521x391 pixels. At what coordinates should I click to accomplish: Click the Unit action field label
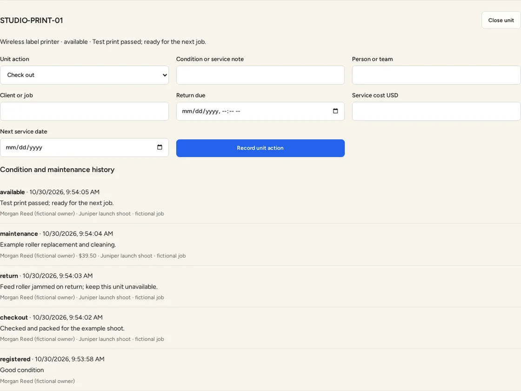click(14, 59)
